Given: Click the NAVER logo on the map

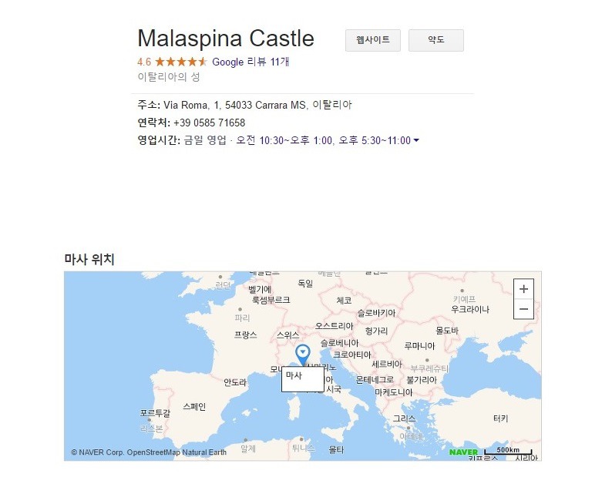Looking at the screenshot, I should pyautogui.click(x=463, y=452).
